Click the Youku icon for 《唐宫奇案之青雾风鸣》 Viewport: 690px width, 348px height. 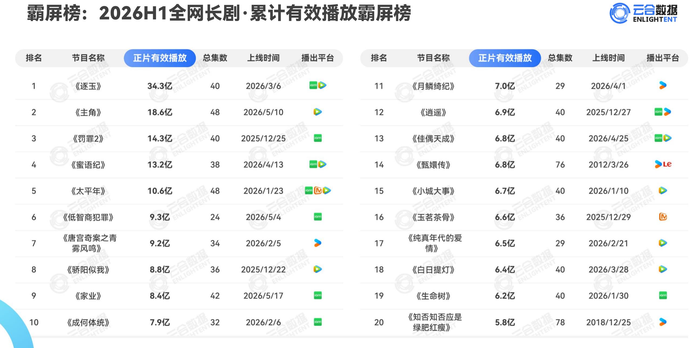[318, 243]
